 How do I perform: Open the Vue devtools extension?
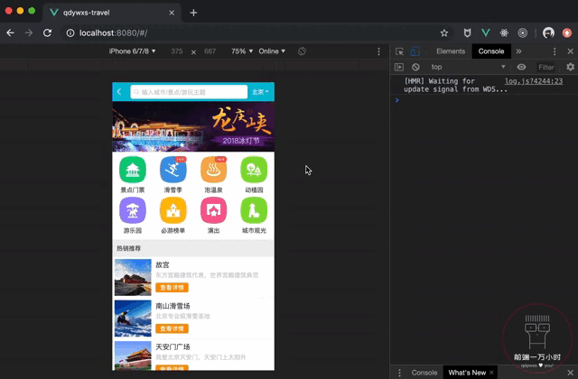(x=486, y=33)
